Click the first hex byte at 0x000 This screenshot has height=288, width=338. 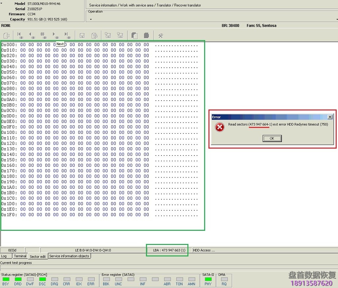[23, 45]
